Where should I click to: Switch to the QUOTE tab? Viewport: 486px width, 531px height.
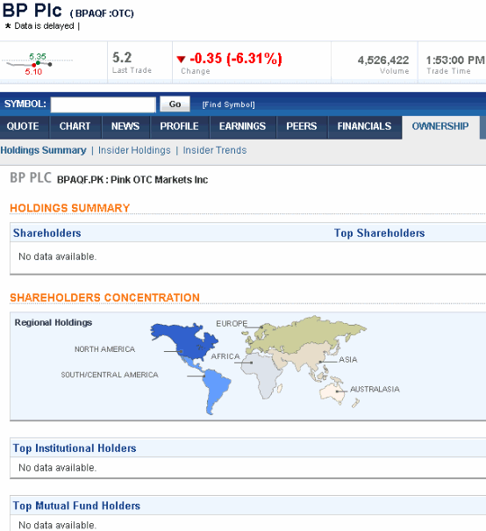coord(25,127)
